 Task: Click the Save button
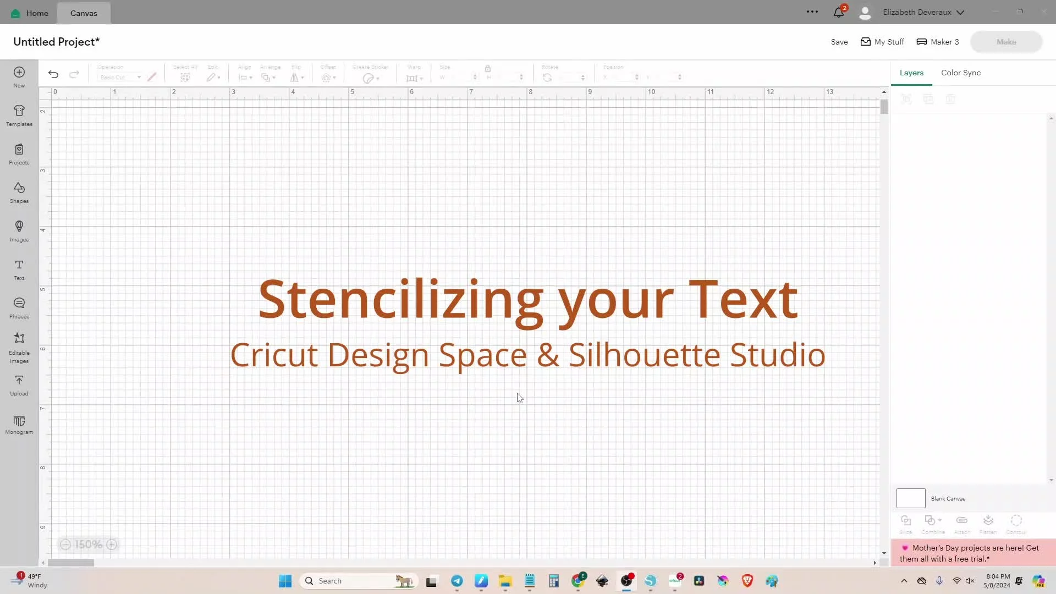point(839,42)
